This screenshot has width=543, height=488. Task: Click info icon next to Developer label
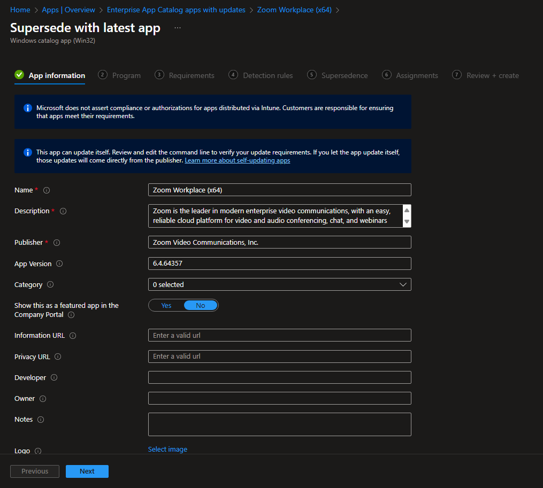(54, 377)
